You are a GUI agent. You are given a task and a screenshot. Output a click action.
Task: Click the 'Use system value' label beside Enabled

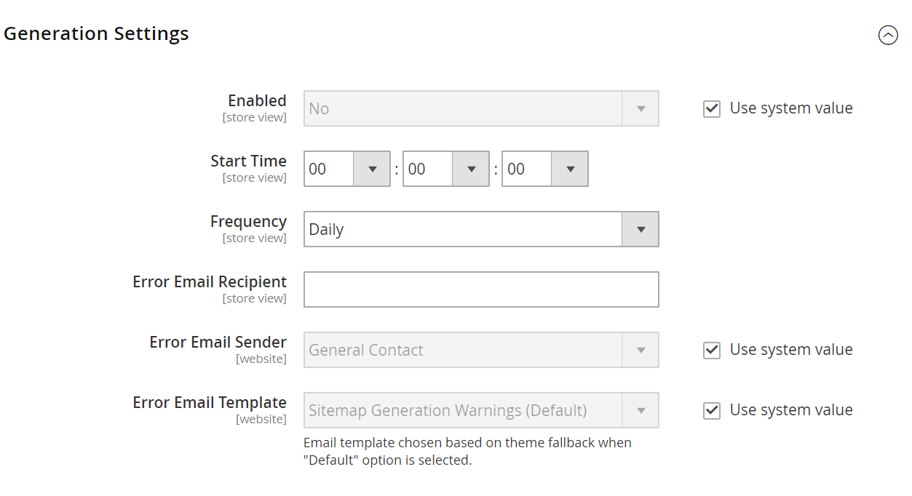click(791, 108)
